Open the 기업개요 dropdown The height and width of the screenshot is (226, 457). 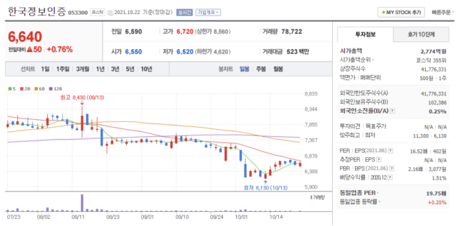click(x=208, y=12)
